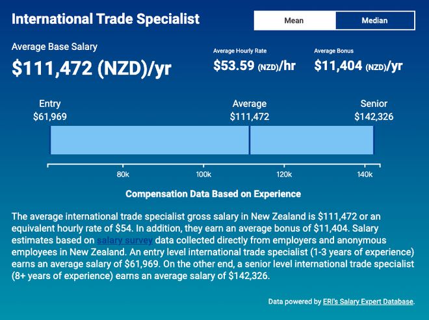Click Compensation Data Based on Experience caption

213,193
